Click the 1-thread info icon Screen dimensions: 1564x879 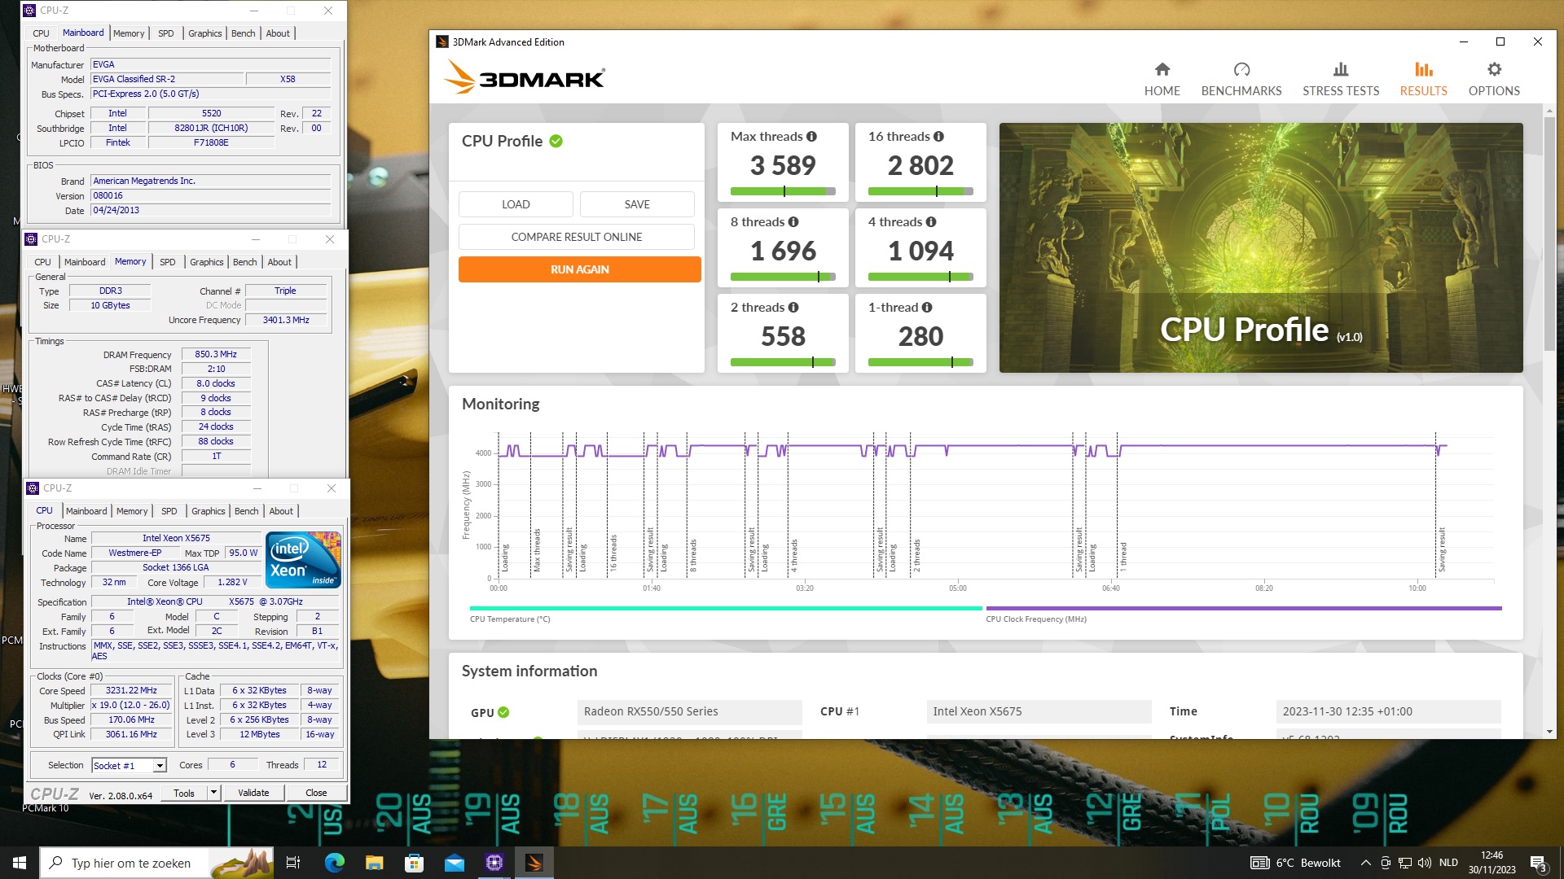(x=927, y=308)
